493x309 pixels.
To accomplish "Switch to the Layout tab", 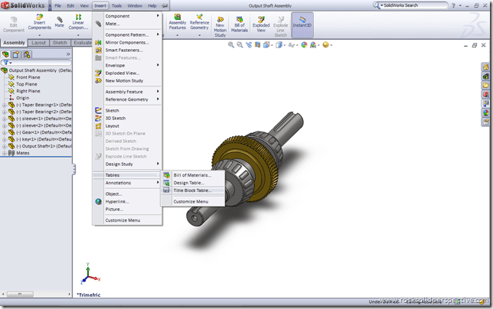I will (x=39, y=43).
